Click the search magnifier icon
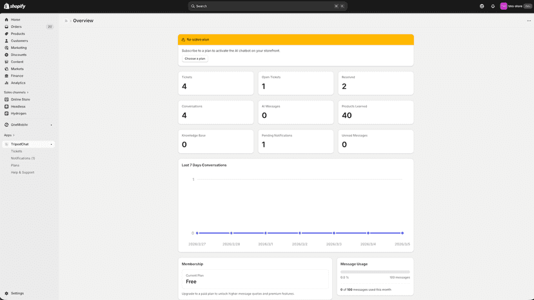The width and height of the screenshot is (534, 300). (193, 6)
